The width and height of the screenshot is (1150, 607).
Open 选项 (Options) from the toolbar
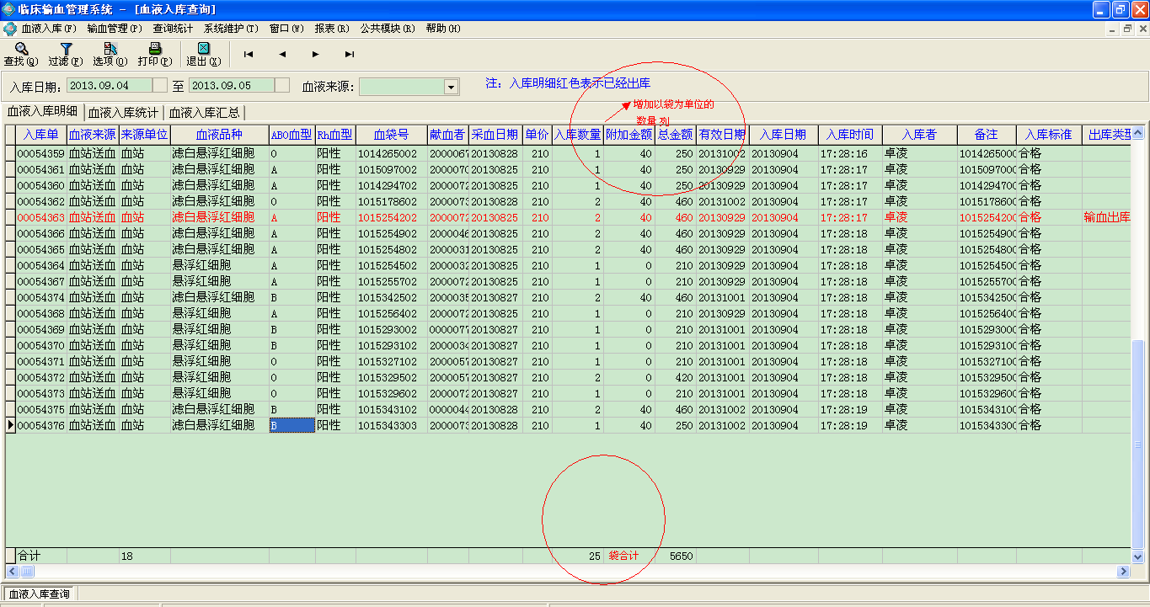pos(110,54)
